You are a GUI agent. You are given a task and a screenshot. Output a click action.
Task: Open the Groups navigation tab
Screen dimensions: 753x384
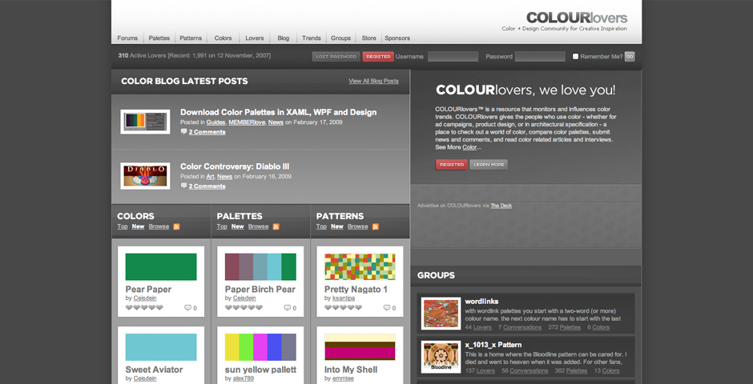point(340,38)
